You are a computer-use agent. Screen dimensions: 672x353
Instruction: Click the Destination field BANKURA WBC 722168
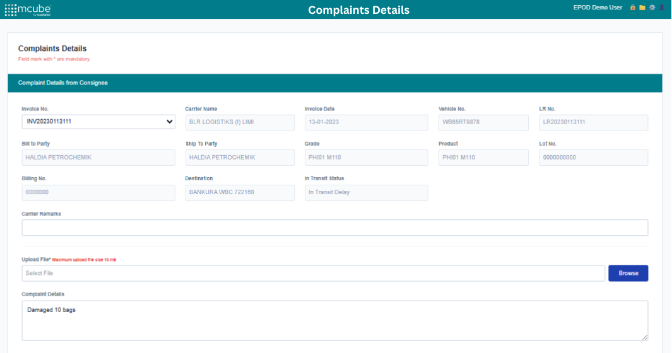pyautogui.click(x=240, y=193)
